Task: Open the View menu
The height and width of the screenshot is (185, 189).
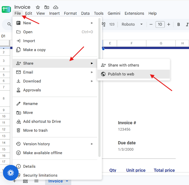Action: [41, 13]
